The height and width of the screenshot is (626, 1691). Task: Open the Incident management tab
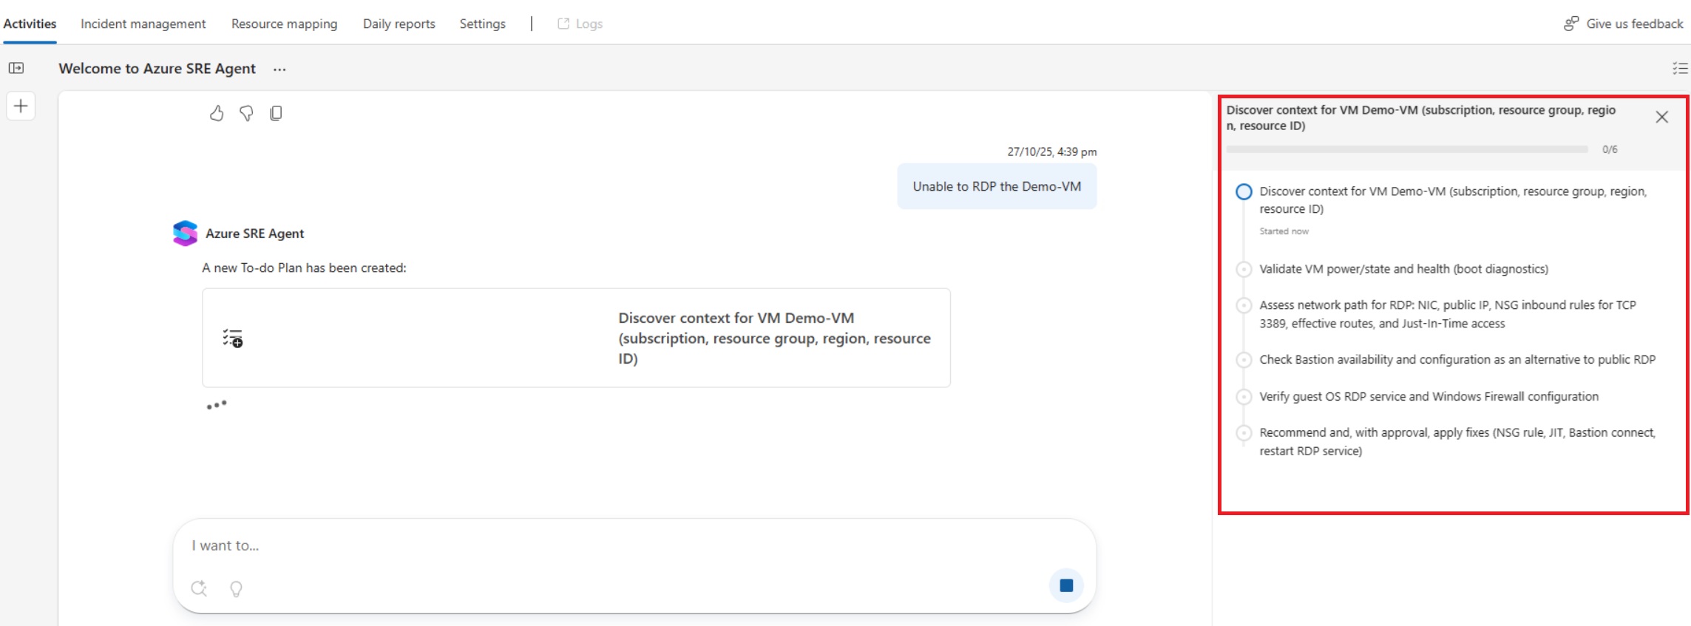(x=143, y=24)
